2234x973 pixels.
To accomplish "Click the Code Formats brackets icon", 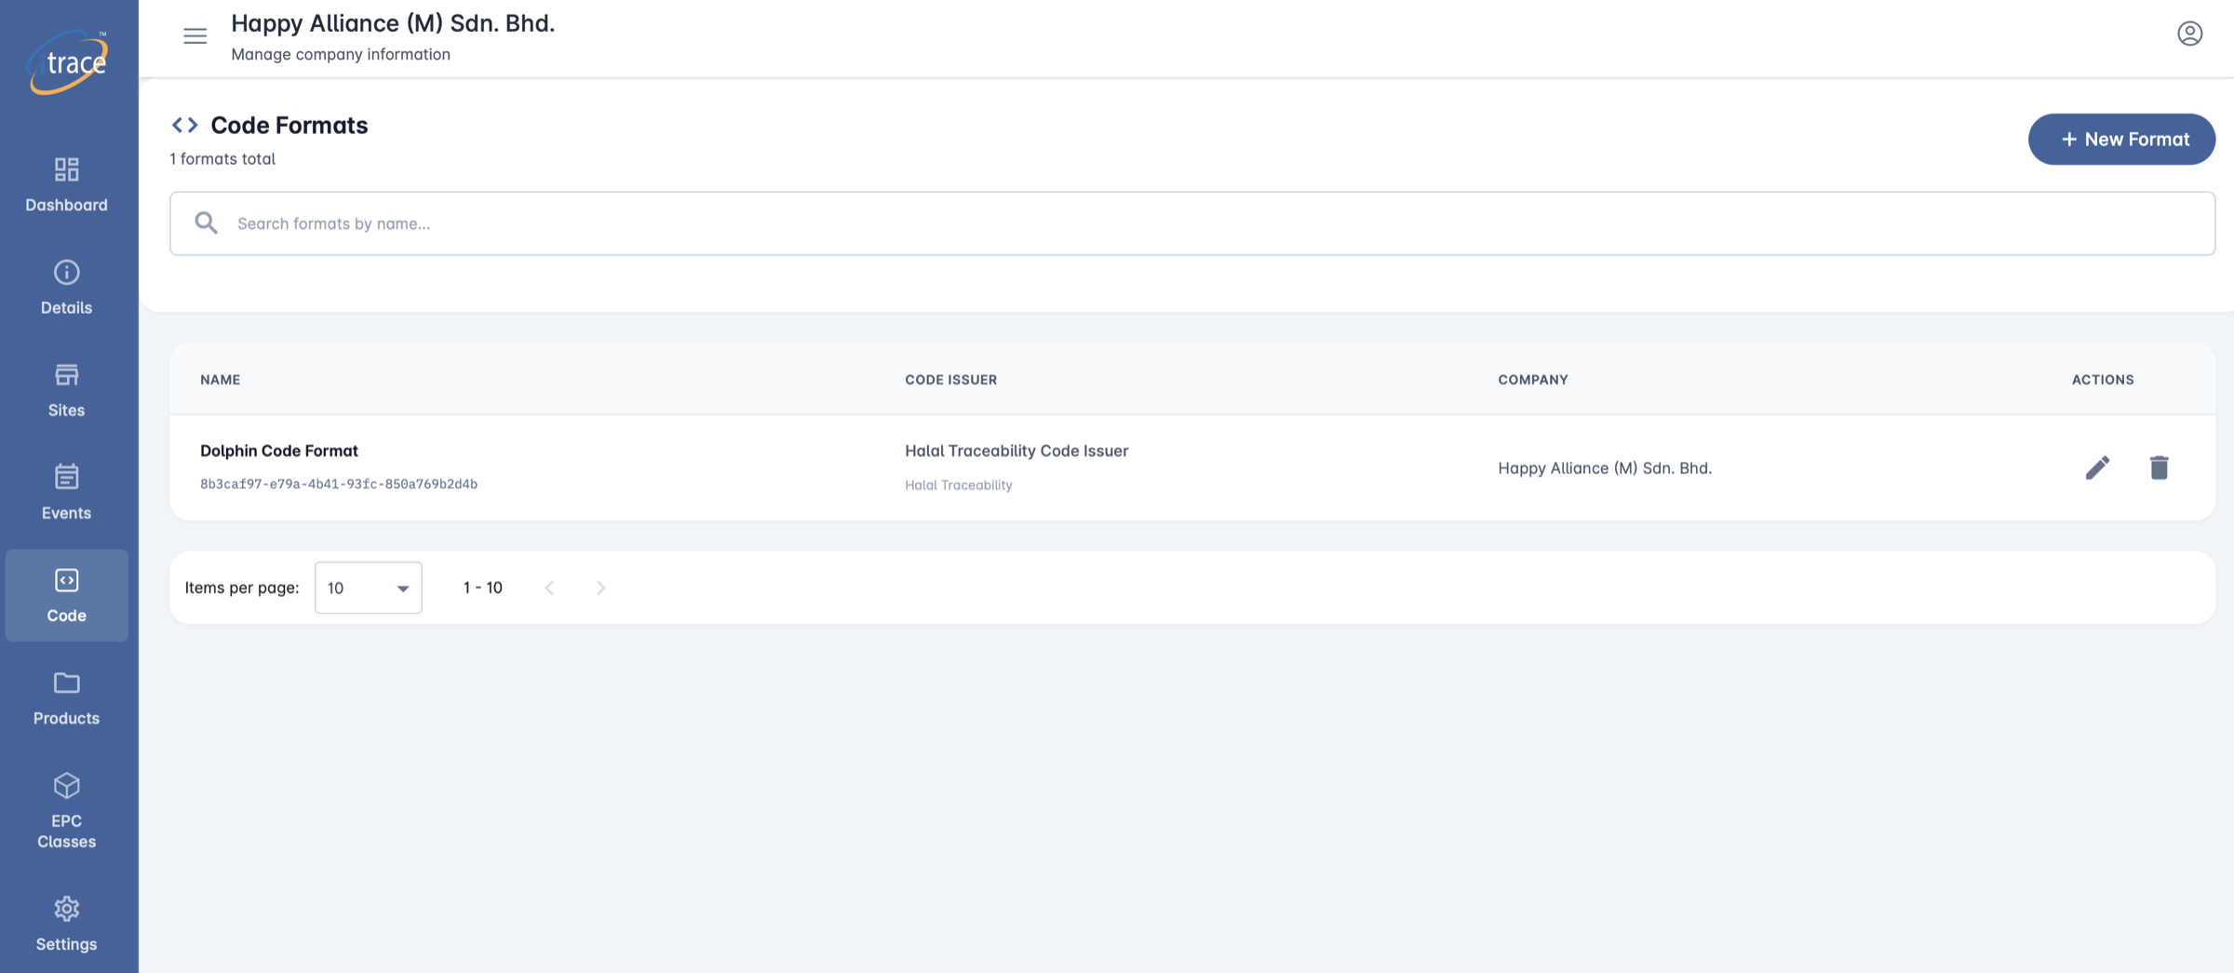I will 184,125.
